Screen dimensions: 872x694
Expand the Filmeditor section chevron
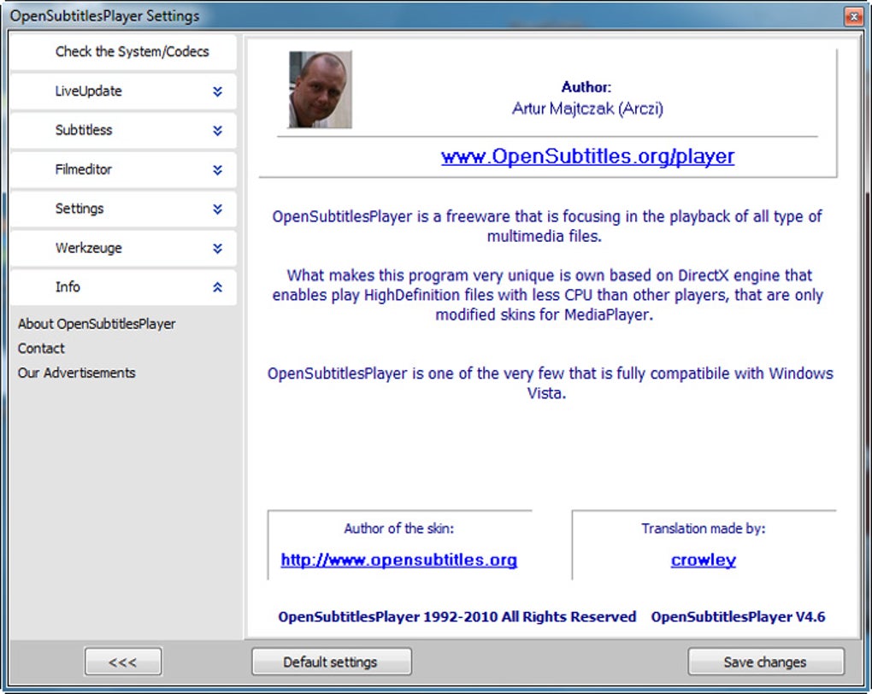tap(217, 169)
